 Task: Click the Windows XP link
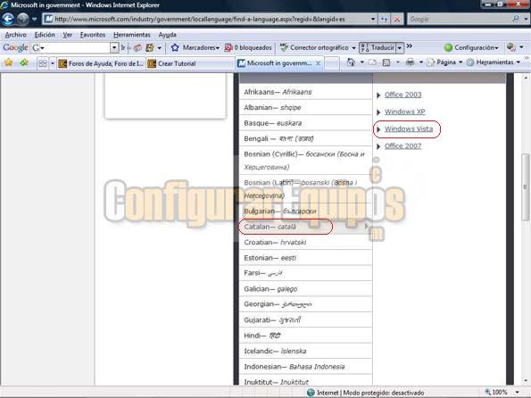click(x=404, y=112)
